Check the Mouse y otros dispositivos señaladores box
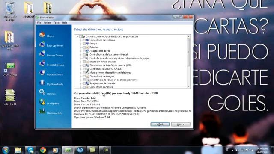 (84, 73)
